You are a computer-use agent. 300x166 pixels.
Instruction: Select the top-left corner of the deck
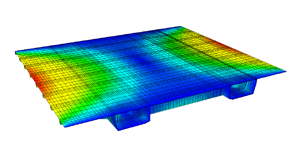tap(16, 52)
